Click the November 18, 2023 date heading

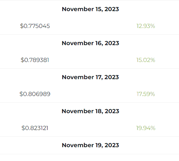[90, 111]
